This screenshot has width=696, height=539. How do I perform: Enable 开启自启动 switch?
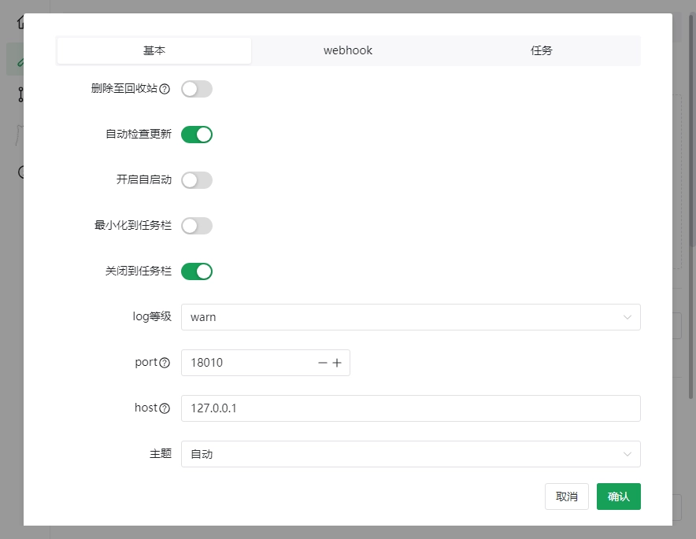(197, 180)
